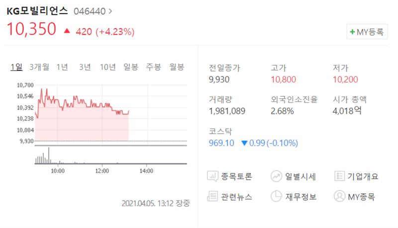Select the 1일 chart tab
The width and height of the screenshot is (398, 228).
[x=16, y=67]
